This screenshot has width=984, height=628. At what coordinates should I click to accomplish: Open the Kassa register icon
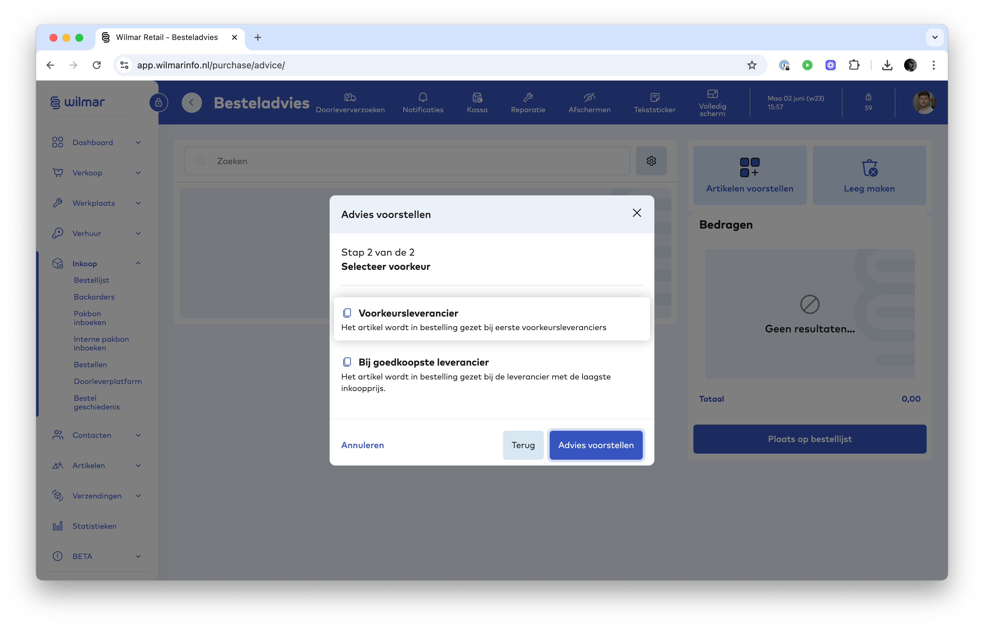click(477, 103)
